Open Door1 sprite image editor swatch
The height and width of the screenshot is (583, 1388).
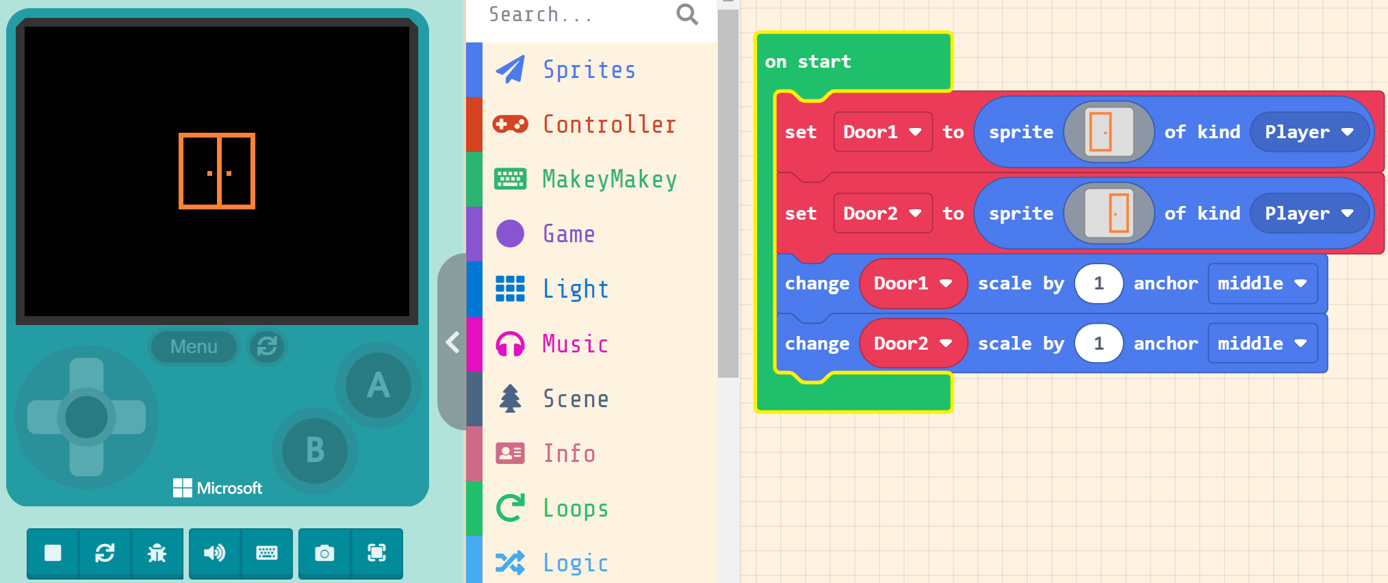(1108, 132)
